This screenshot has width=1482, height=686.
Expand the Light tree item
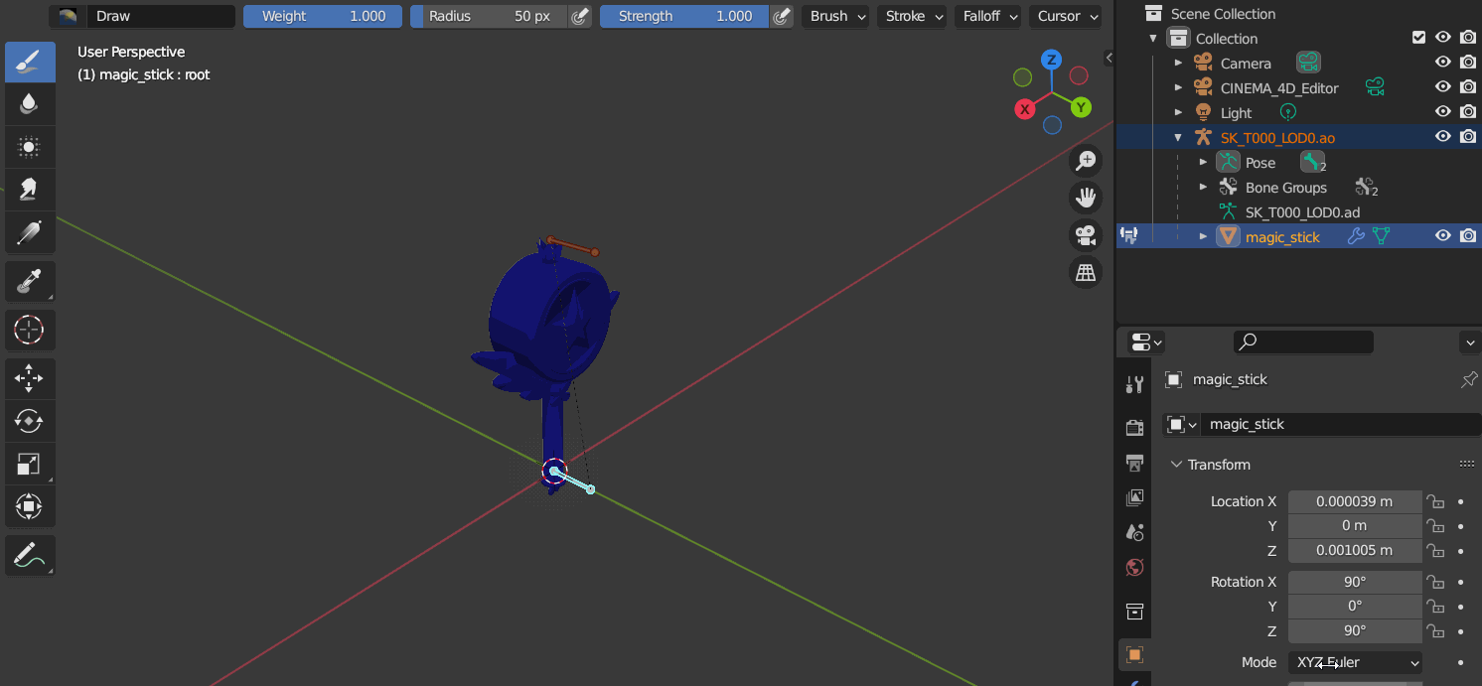pyautogui.click(x=1178, y=112)
